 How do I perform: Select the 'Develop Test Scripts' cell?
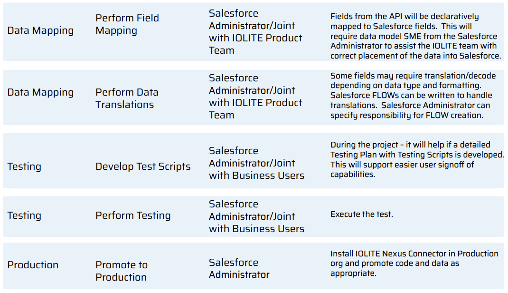pyautogui.click(x=143, y=166)
